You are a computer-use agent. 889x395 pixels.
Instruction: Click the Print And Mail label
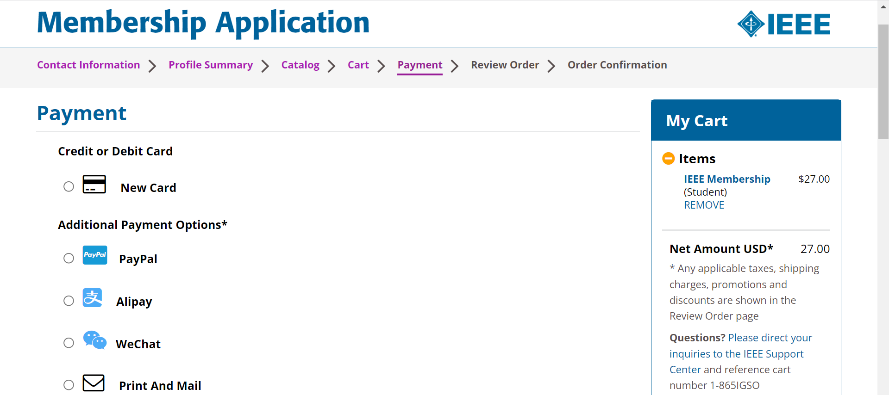[160, 386]
